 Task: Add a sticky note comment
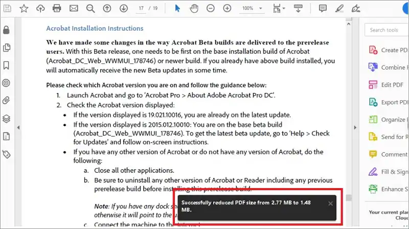pyautogui.click(x=323, y=8)
